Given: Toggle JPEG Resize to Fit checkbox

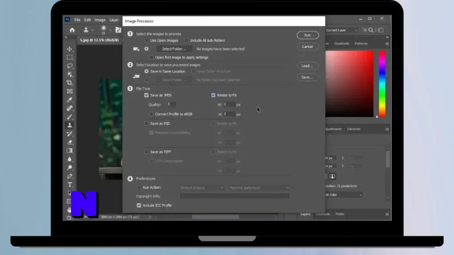Looking at the screenshot, I should pyautogui.click(x=213, y=95).
